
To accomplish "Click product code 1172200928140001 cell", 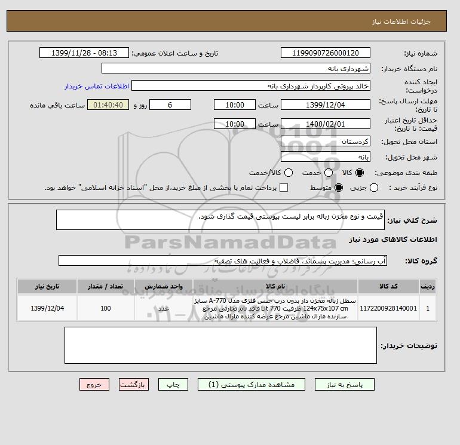I will pos(388,308).
